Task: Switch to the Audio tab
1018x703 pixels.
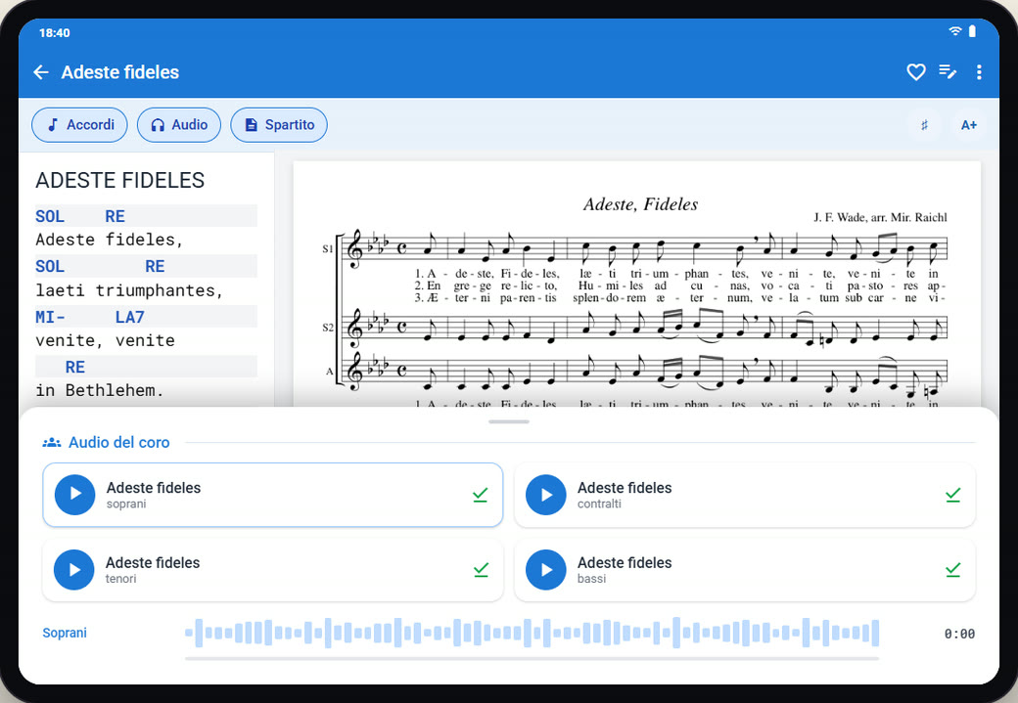Action: 179,124
